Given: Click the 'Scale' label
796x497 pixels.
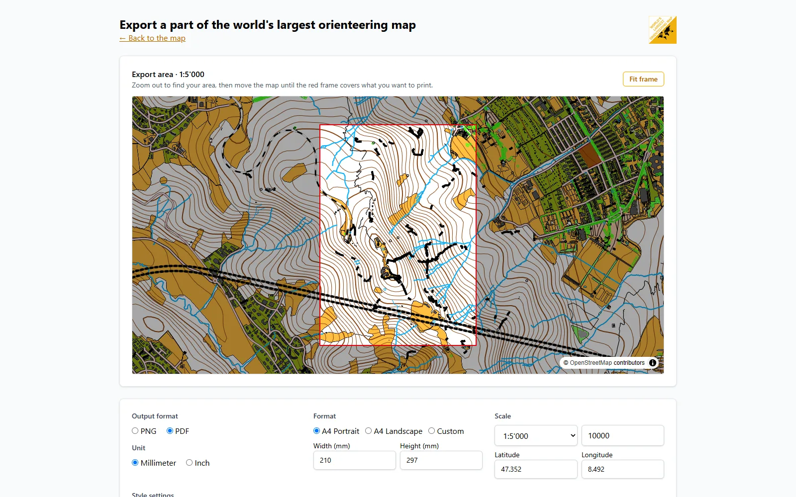Looking at the screenshot, I should [502, 416].
